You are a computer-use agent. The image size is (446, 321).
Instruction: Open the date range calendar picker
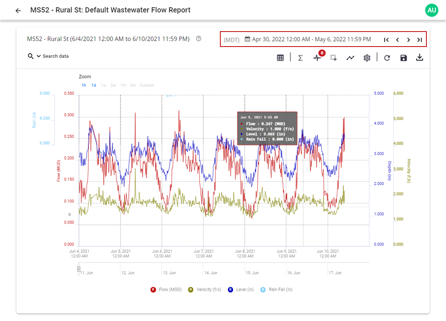click(248, 39)
